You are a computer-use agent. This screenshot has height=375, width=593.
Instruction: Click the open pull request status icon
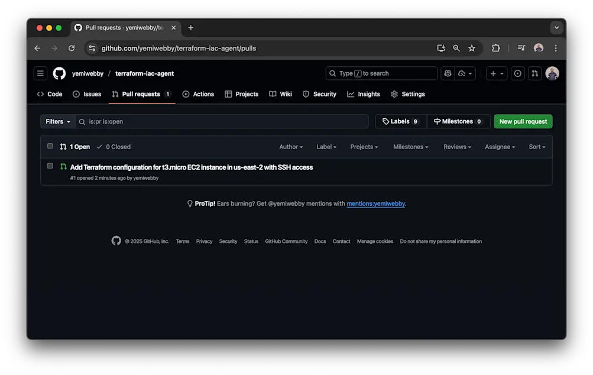(x=63, y=166)
